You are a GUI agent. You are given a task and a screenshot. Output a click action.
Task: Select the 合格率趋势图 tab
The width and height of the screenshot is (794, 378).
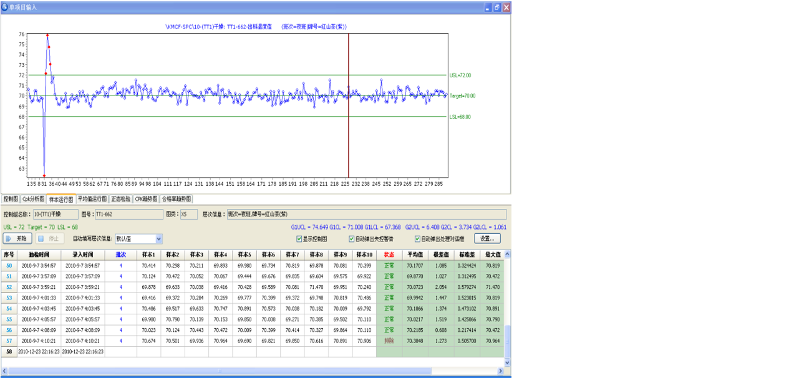(177, 199)
